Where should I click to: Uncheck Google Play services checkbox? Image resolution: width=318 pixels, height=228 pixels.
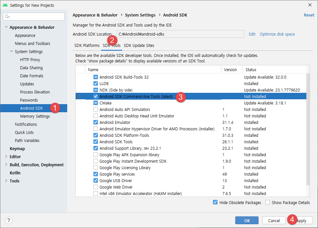96,174
